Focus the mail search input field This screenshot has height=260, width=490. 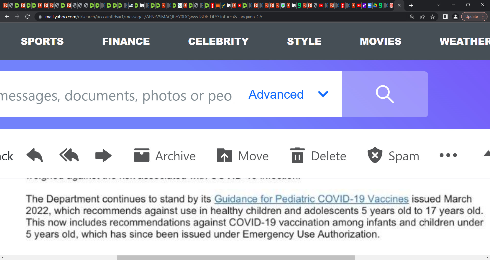(116, 96)
